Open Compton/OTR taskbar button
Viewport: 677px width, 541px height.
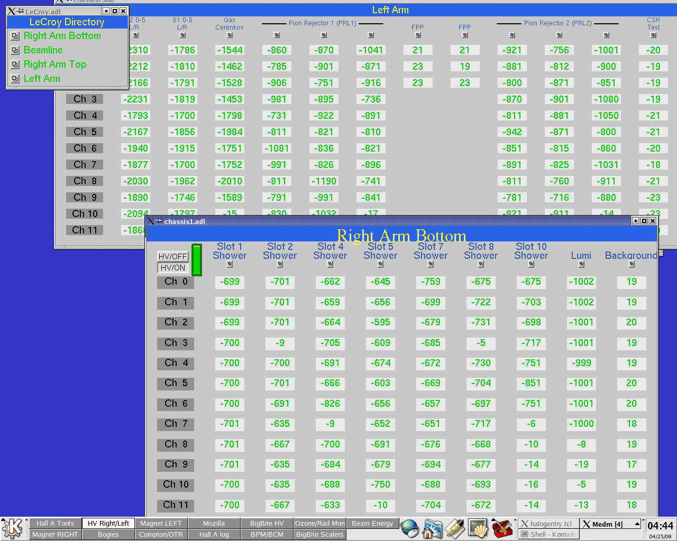[161, 535]
